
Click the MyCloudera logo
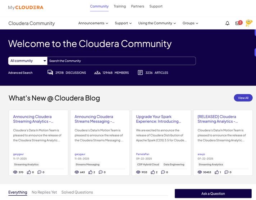[26, 8]
